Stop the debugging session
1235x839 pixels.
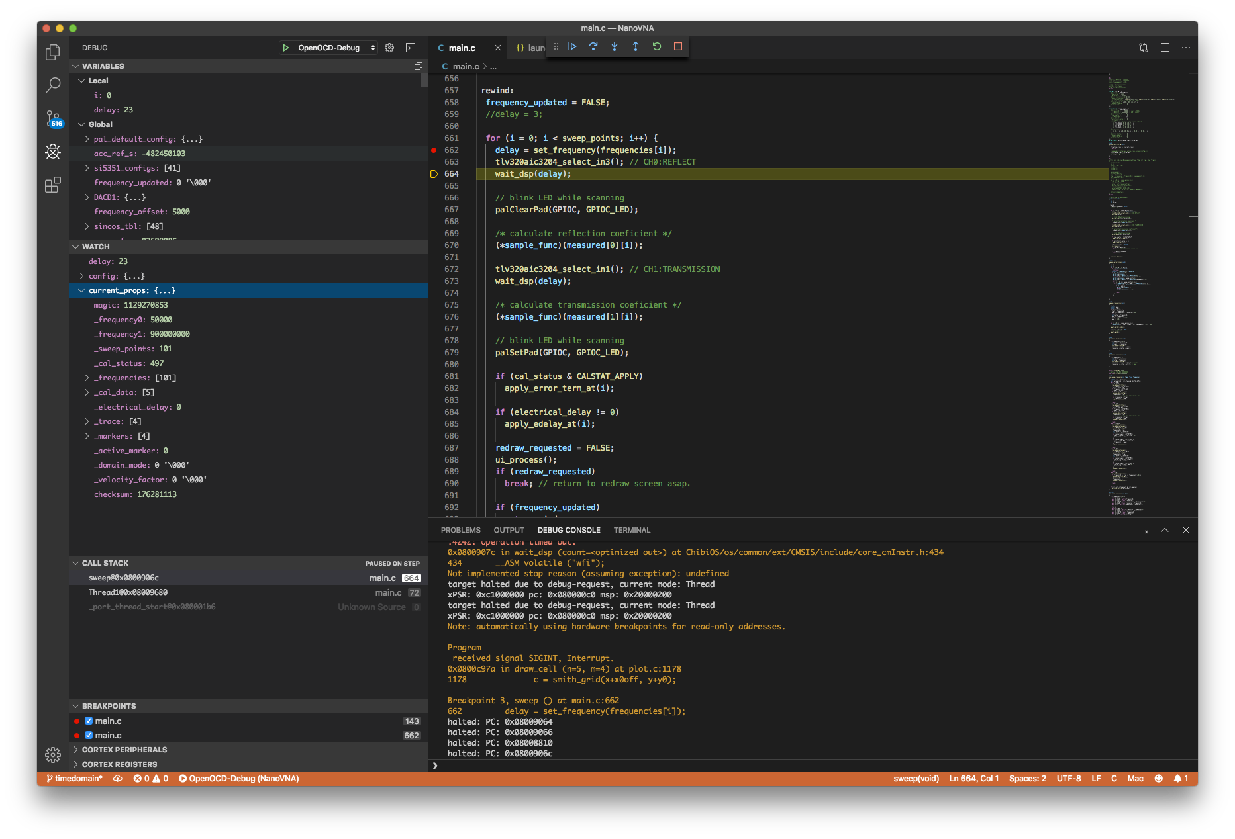coord(678,46)
